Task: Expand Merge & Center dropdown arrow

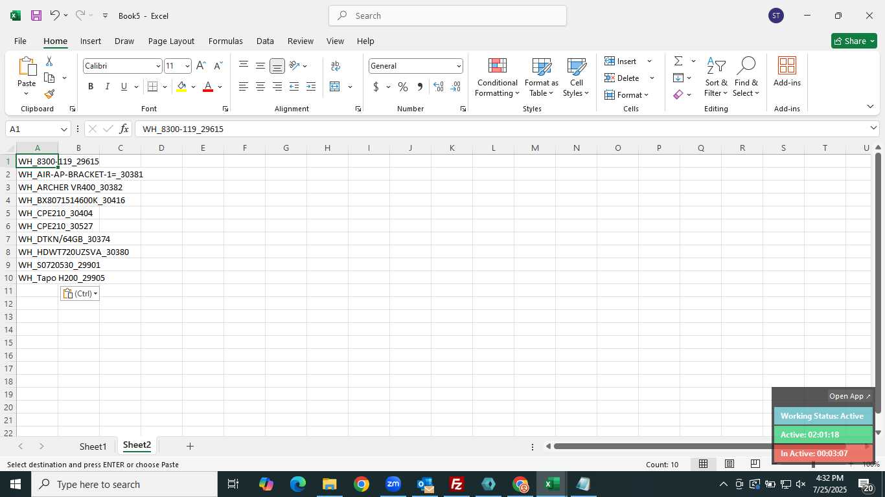Action: click(350, 87)
